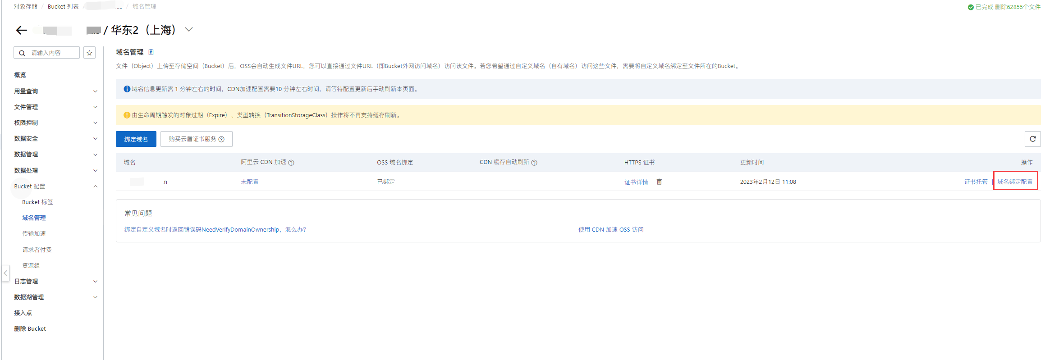Click the HTTPS 证书 column header
1045x360 pixels.
(x=639, y=162)
